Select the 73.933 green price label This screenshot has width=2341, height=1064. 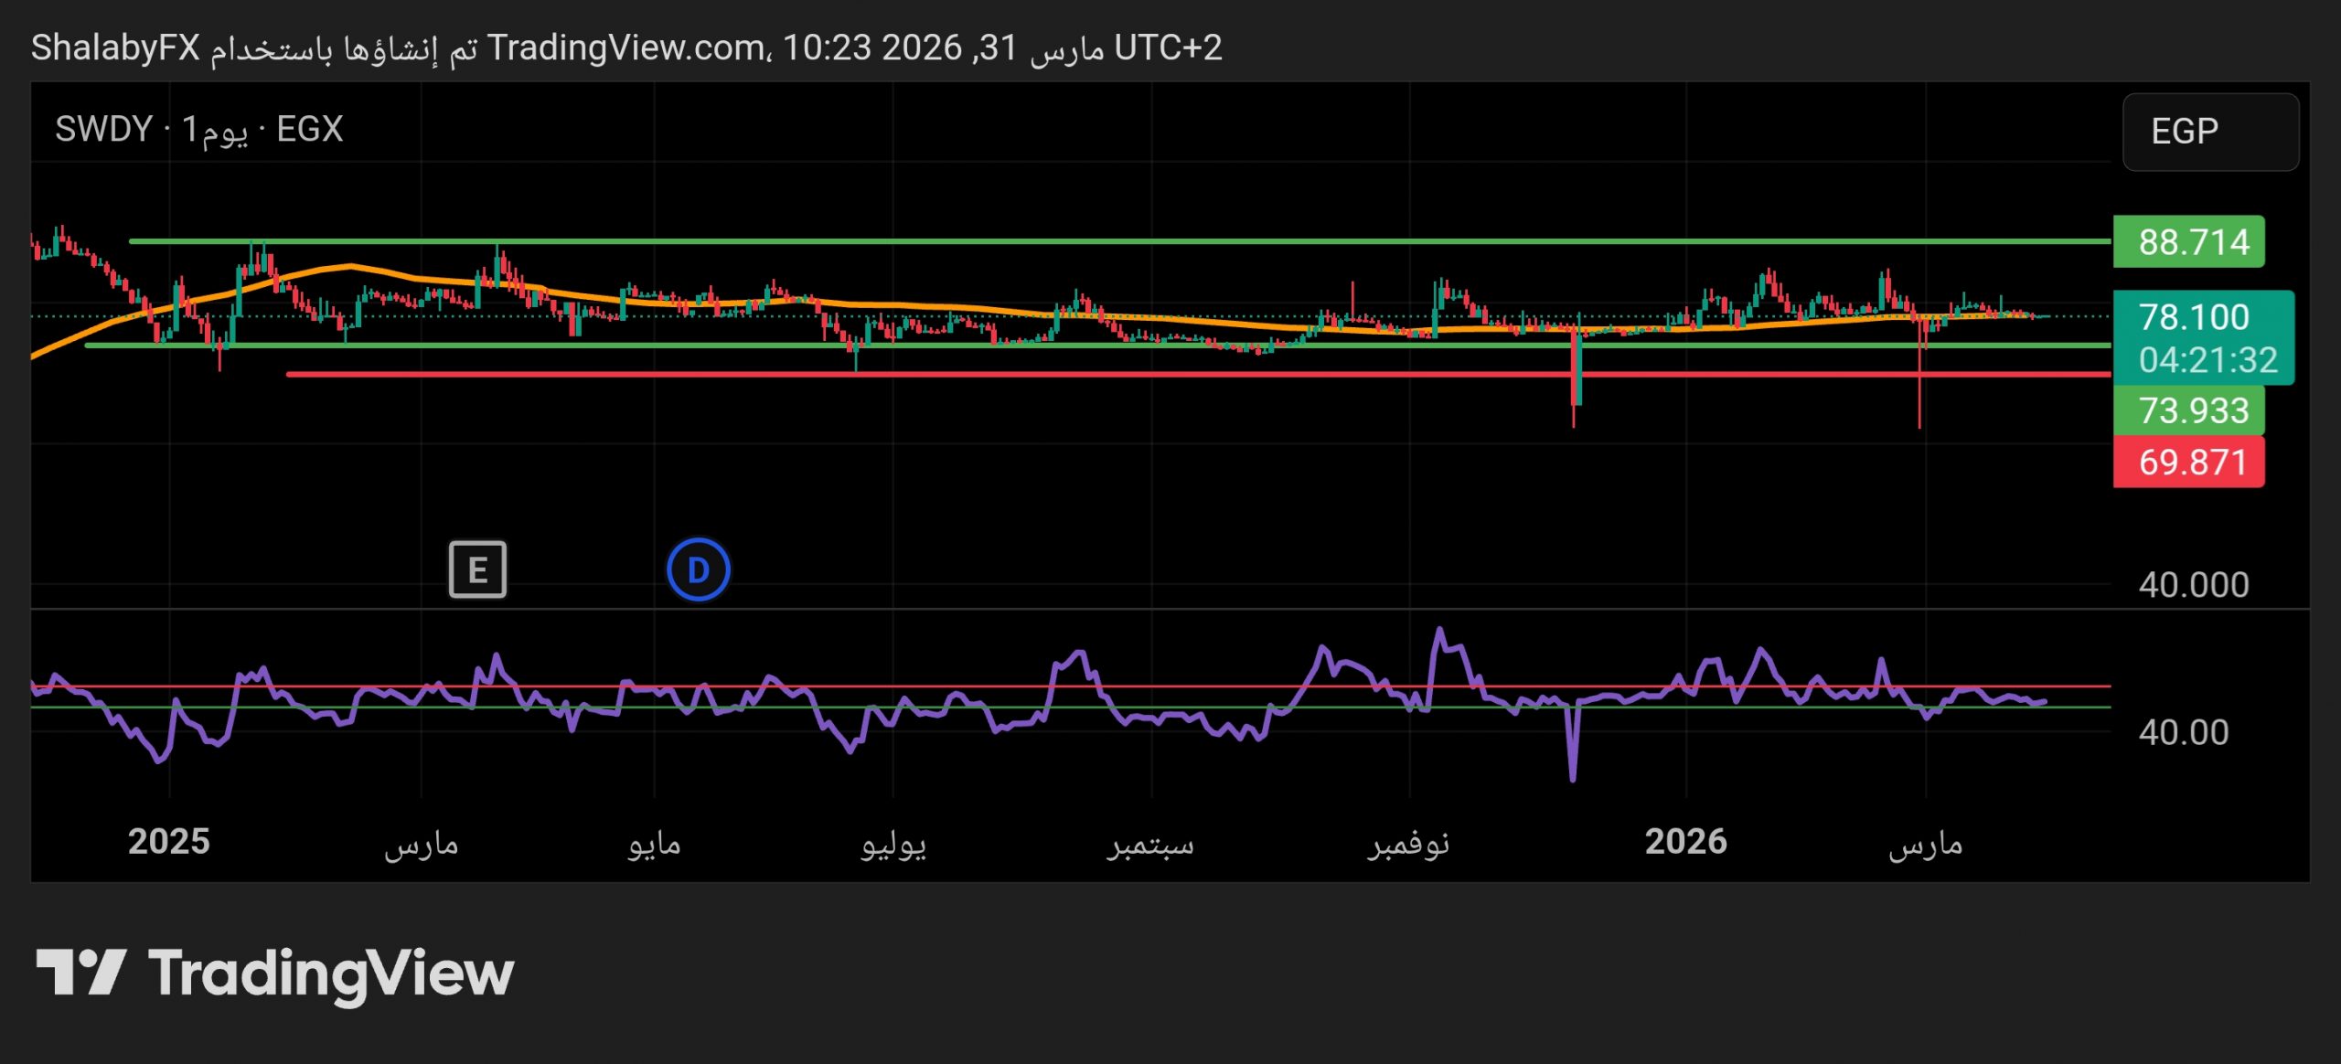point(2189,410)
